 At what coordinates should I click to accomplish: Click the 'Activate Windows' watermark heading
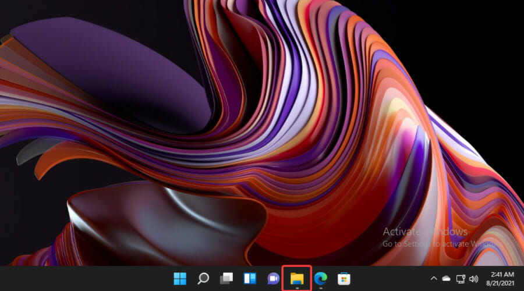[424, 232]
